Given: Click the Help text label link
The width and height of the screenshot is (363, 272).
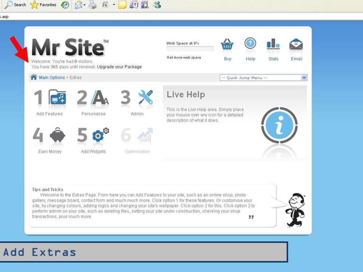Looking at the screenshot, I should pos(250,59).
